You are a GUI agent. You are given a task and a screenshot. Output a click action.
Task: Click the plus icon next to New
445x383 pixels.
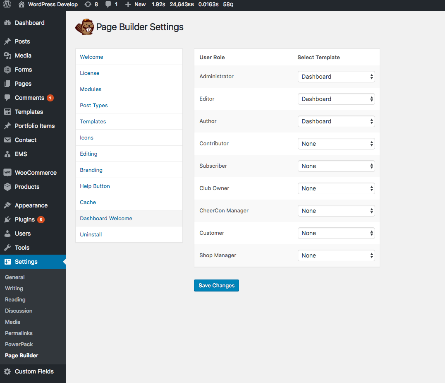pyautogui.click(x=128, y=4)
